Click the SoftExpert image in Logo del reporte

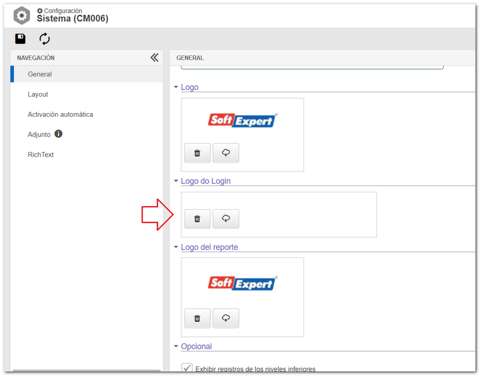tap(242, 283)
